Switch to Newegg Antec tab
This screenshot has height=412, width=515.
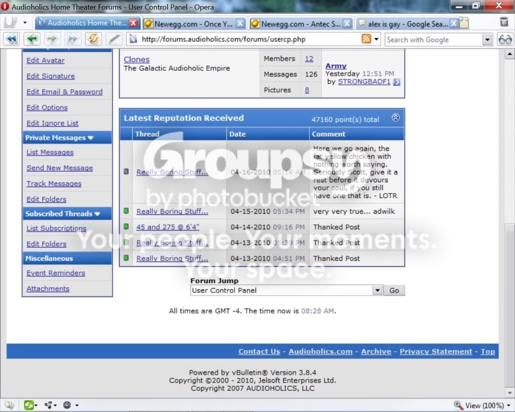301,24
